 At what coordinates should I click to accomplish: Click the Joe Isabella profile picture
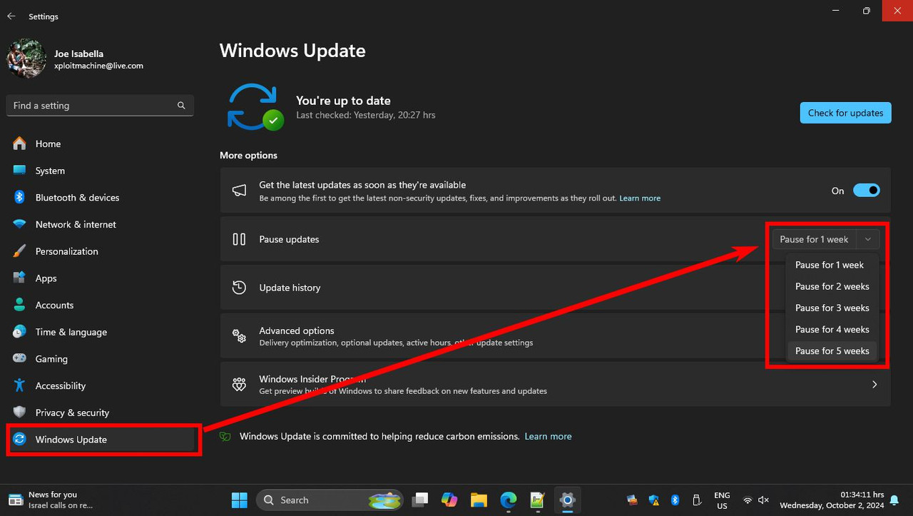[x=26, y=59]
